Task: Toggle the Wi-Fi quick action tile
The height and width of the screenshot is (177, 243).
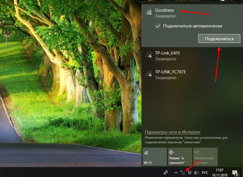Action: (155, 157)
